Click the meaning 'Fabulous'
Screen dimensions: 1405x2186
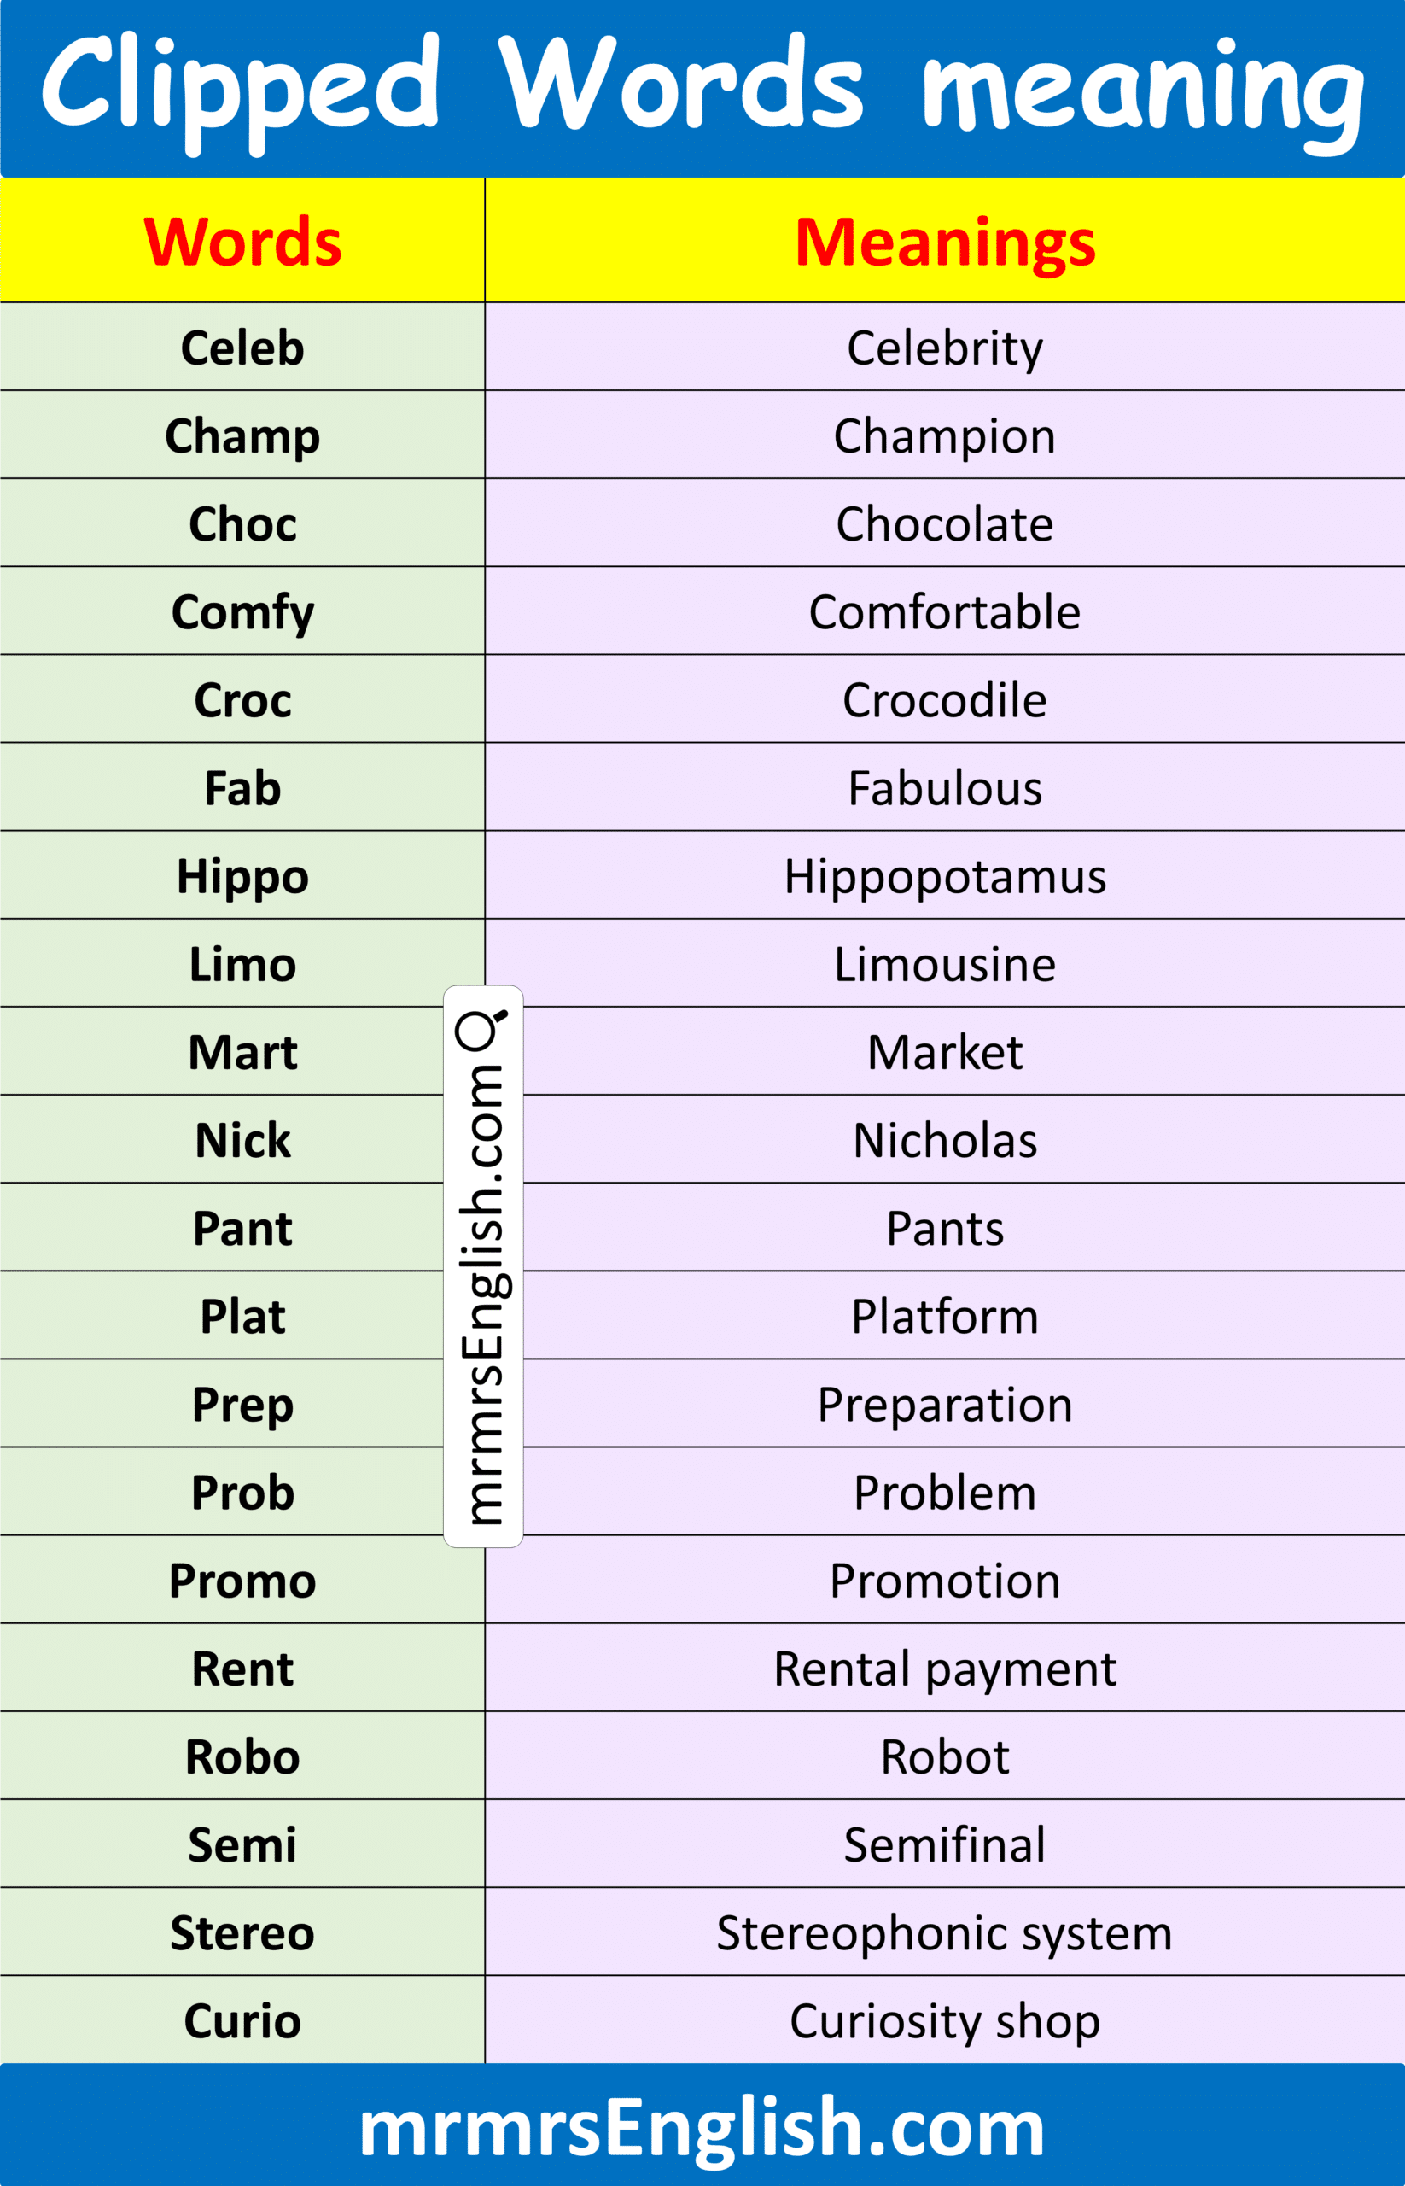944,789
